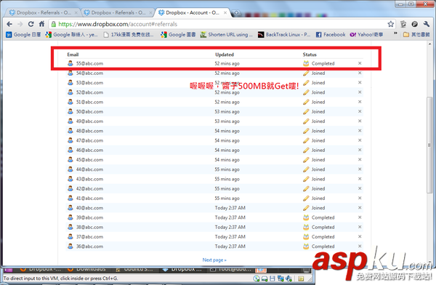436x285 pixels.
Task: Remove referral 48@abc.com with X
Action: pos(360,131)
